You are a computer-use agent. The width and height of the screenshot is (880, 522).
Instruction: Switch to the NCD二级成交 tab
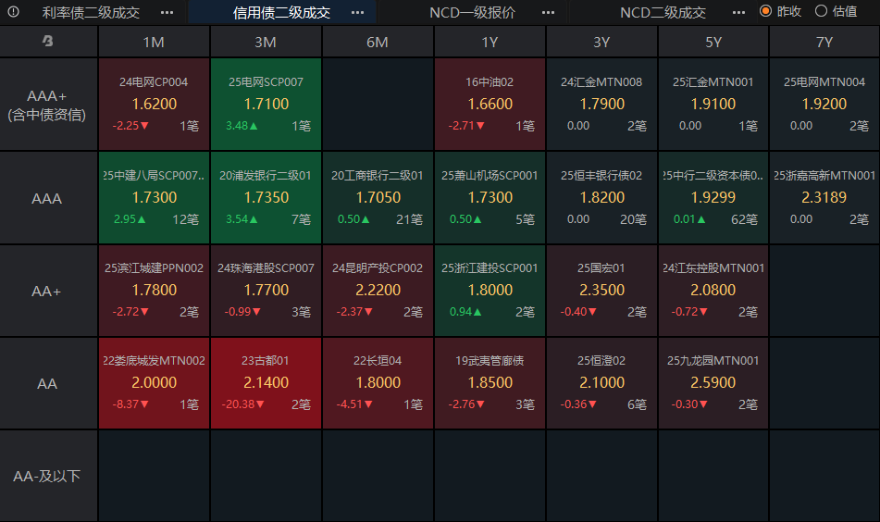tap(663, 12)
